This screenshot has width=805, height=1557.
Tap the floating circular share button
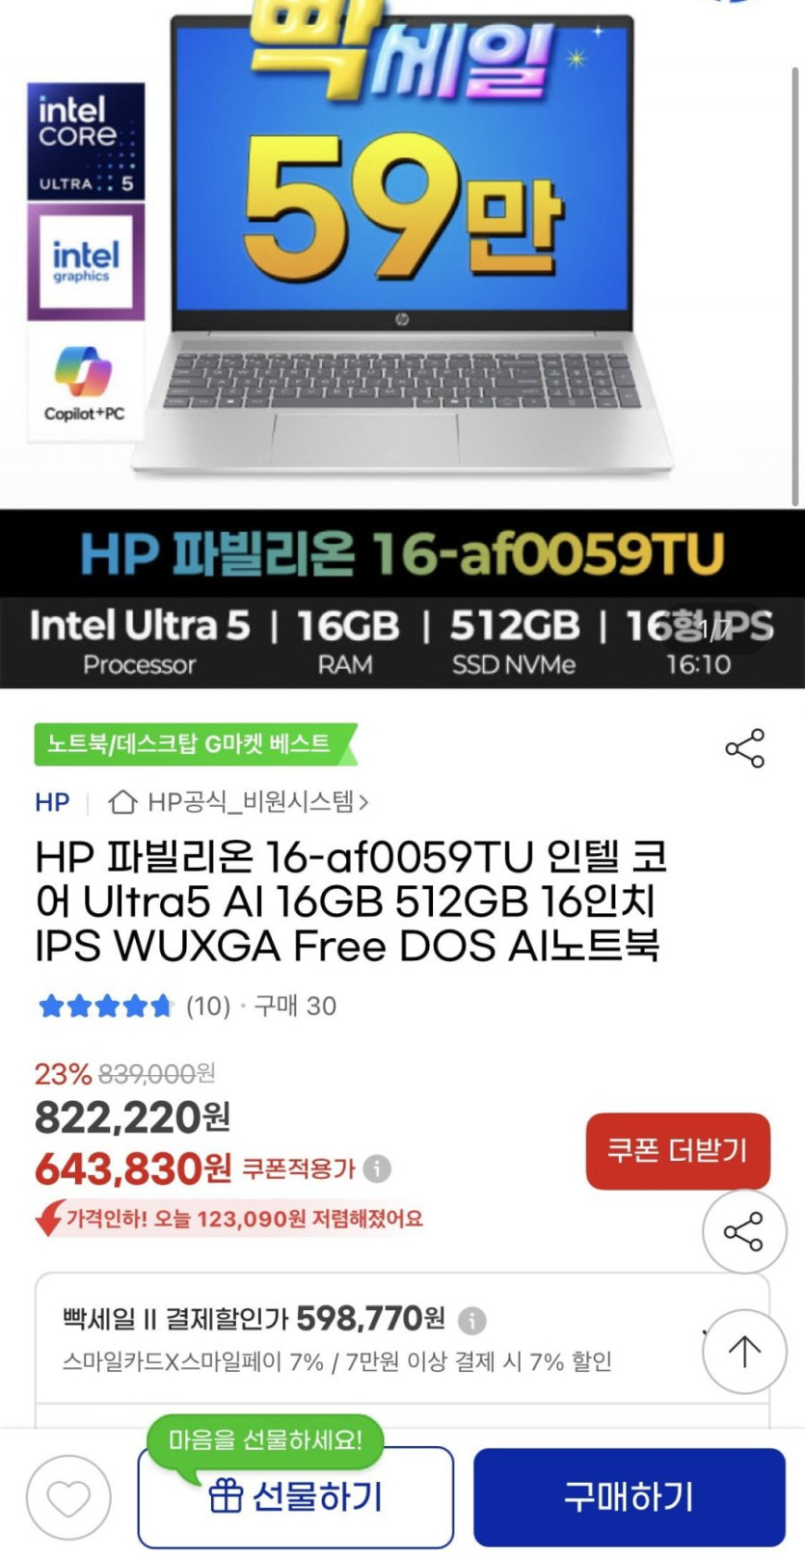(x=743, y=1231)
